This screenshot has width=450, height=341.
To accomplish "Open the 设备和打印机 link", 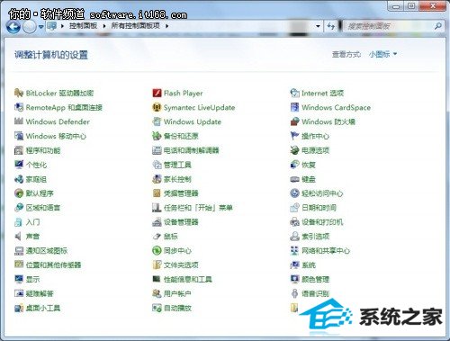I will tap(322, 222).
